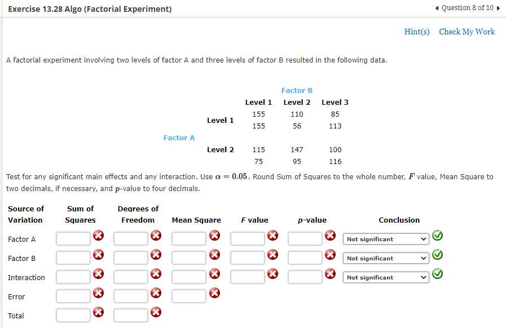Click the red X beside Total Sum of Squares
506x328 pixels.
(98, 313)
